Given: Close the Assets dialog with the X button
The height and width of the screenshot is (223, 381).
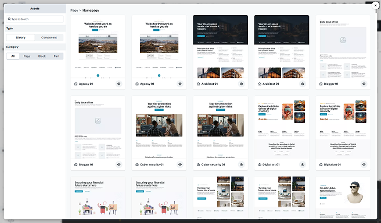Looking at the screenshot, I should [376, 5].
